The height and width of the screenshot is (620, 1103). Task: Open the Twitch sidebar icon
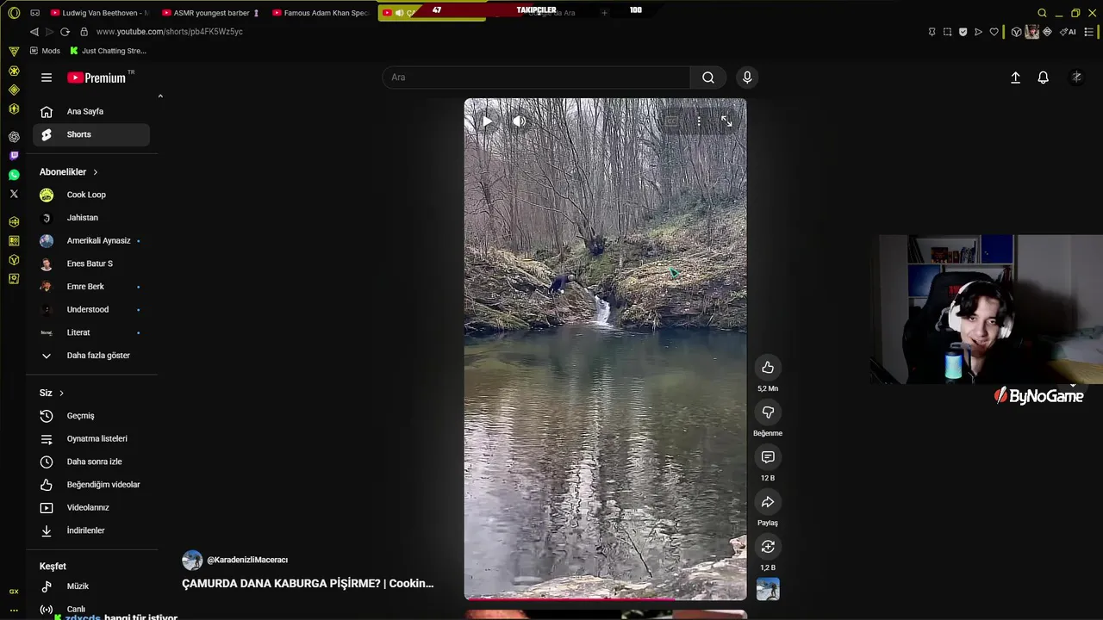click(14, 156)
